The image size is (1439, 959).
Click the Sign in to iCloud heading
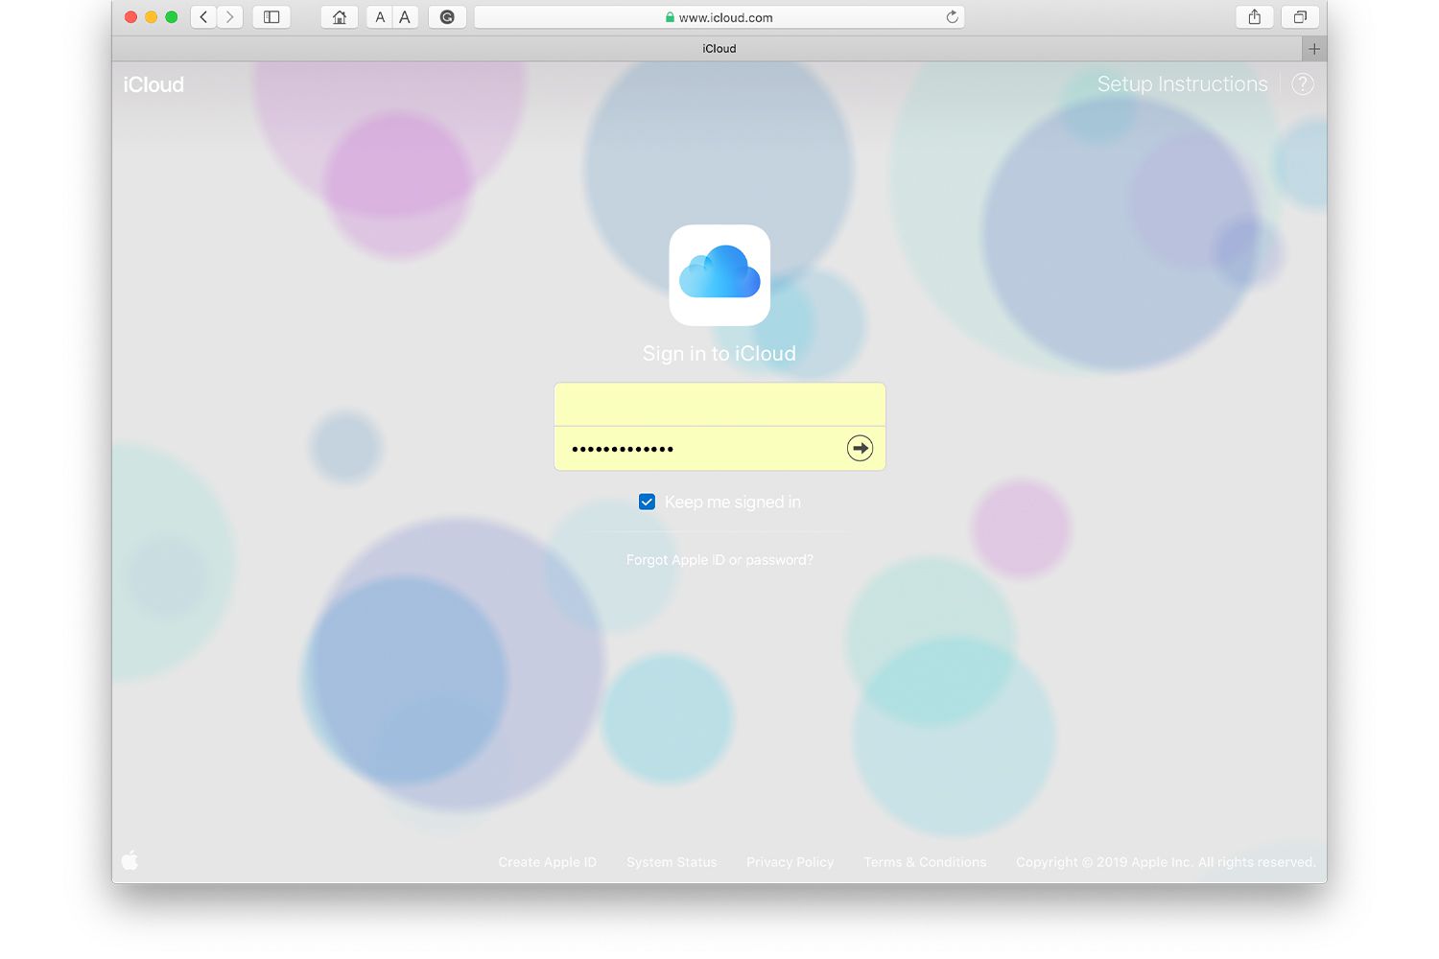pos(719,354)
